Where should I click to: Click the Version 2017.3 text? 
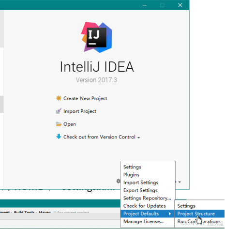pos(96,80)
